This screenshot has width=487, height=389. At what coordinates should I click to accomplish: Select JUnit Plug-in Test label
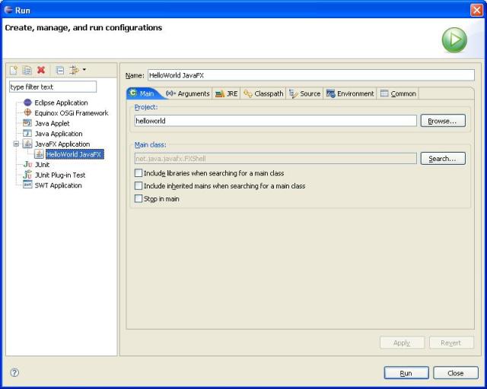coord(60,175)
